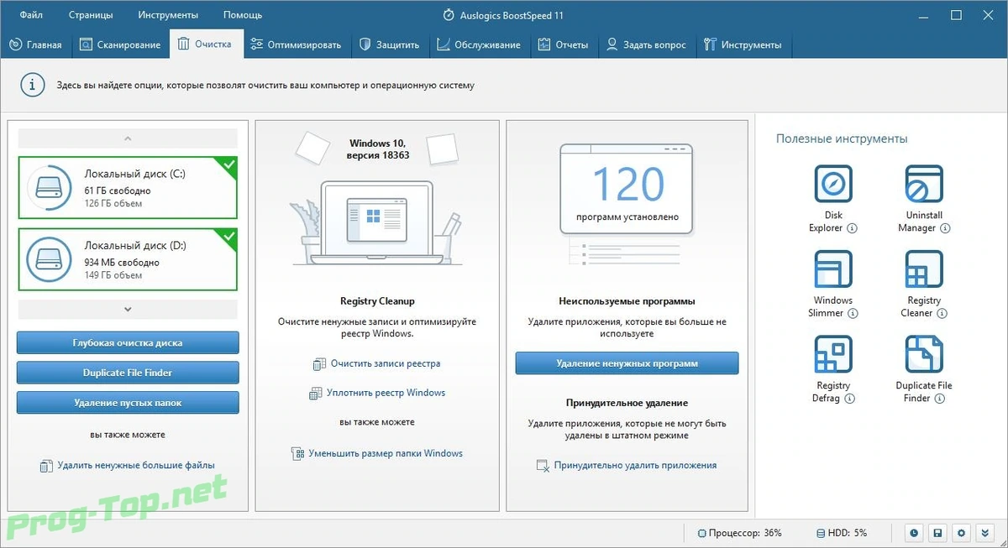Show info for Duplicate File Finder tool

(942, 399)
